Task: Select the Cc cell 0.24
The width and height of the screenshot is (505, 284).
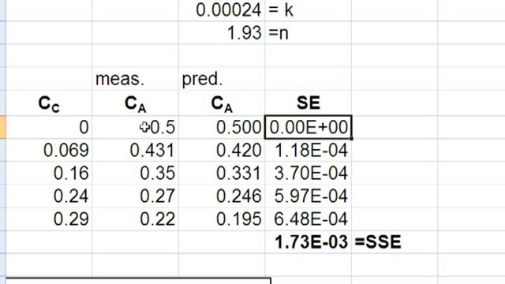Action: coord(49,196)
